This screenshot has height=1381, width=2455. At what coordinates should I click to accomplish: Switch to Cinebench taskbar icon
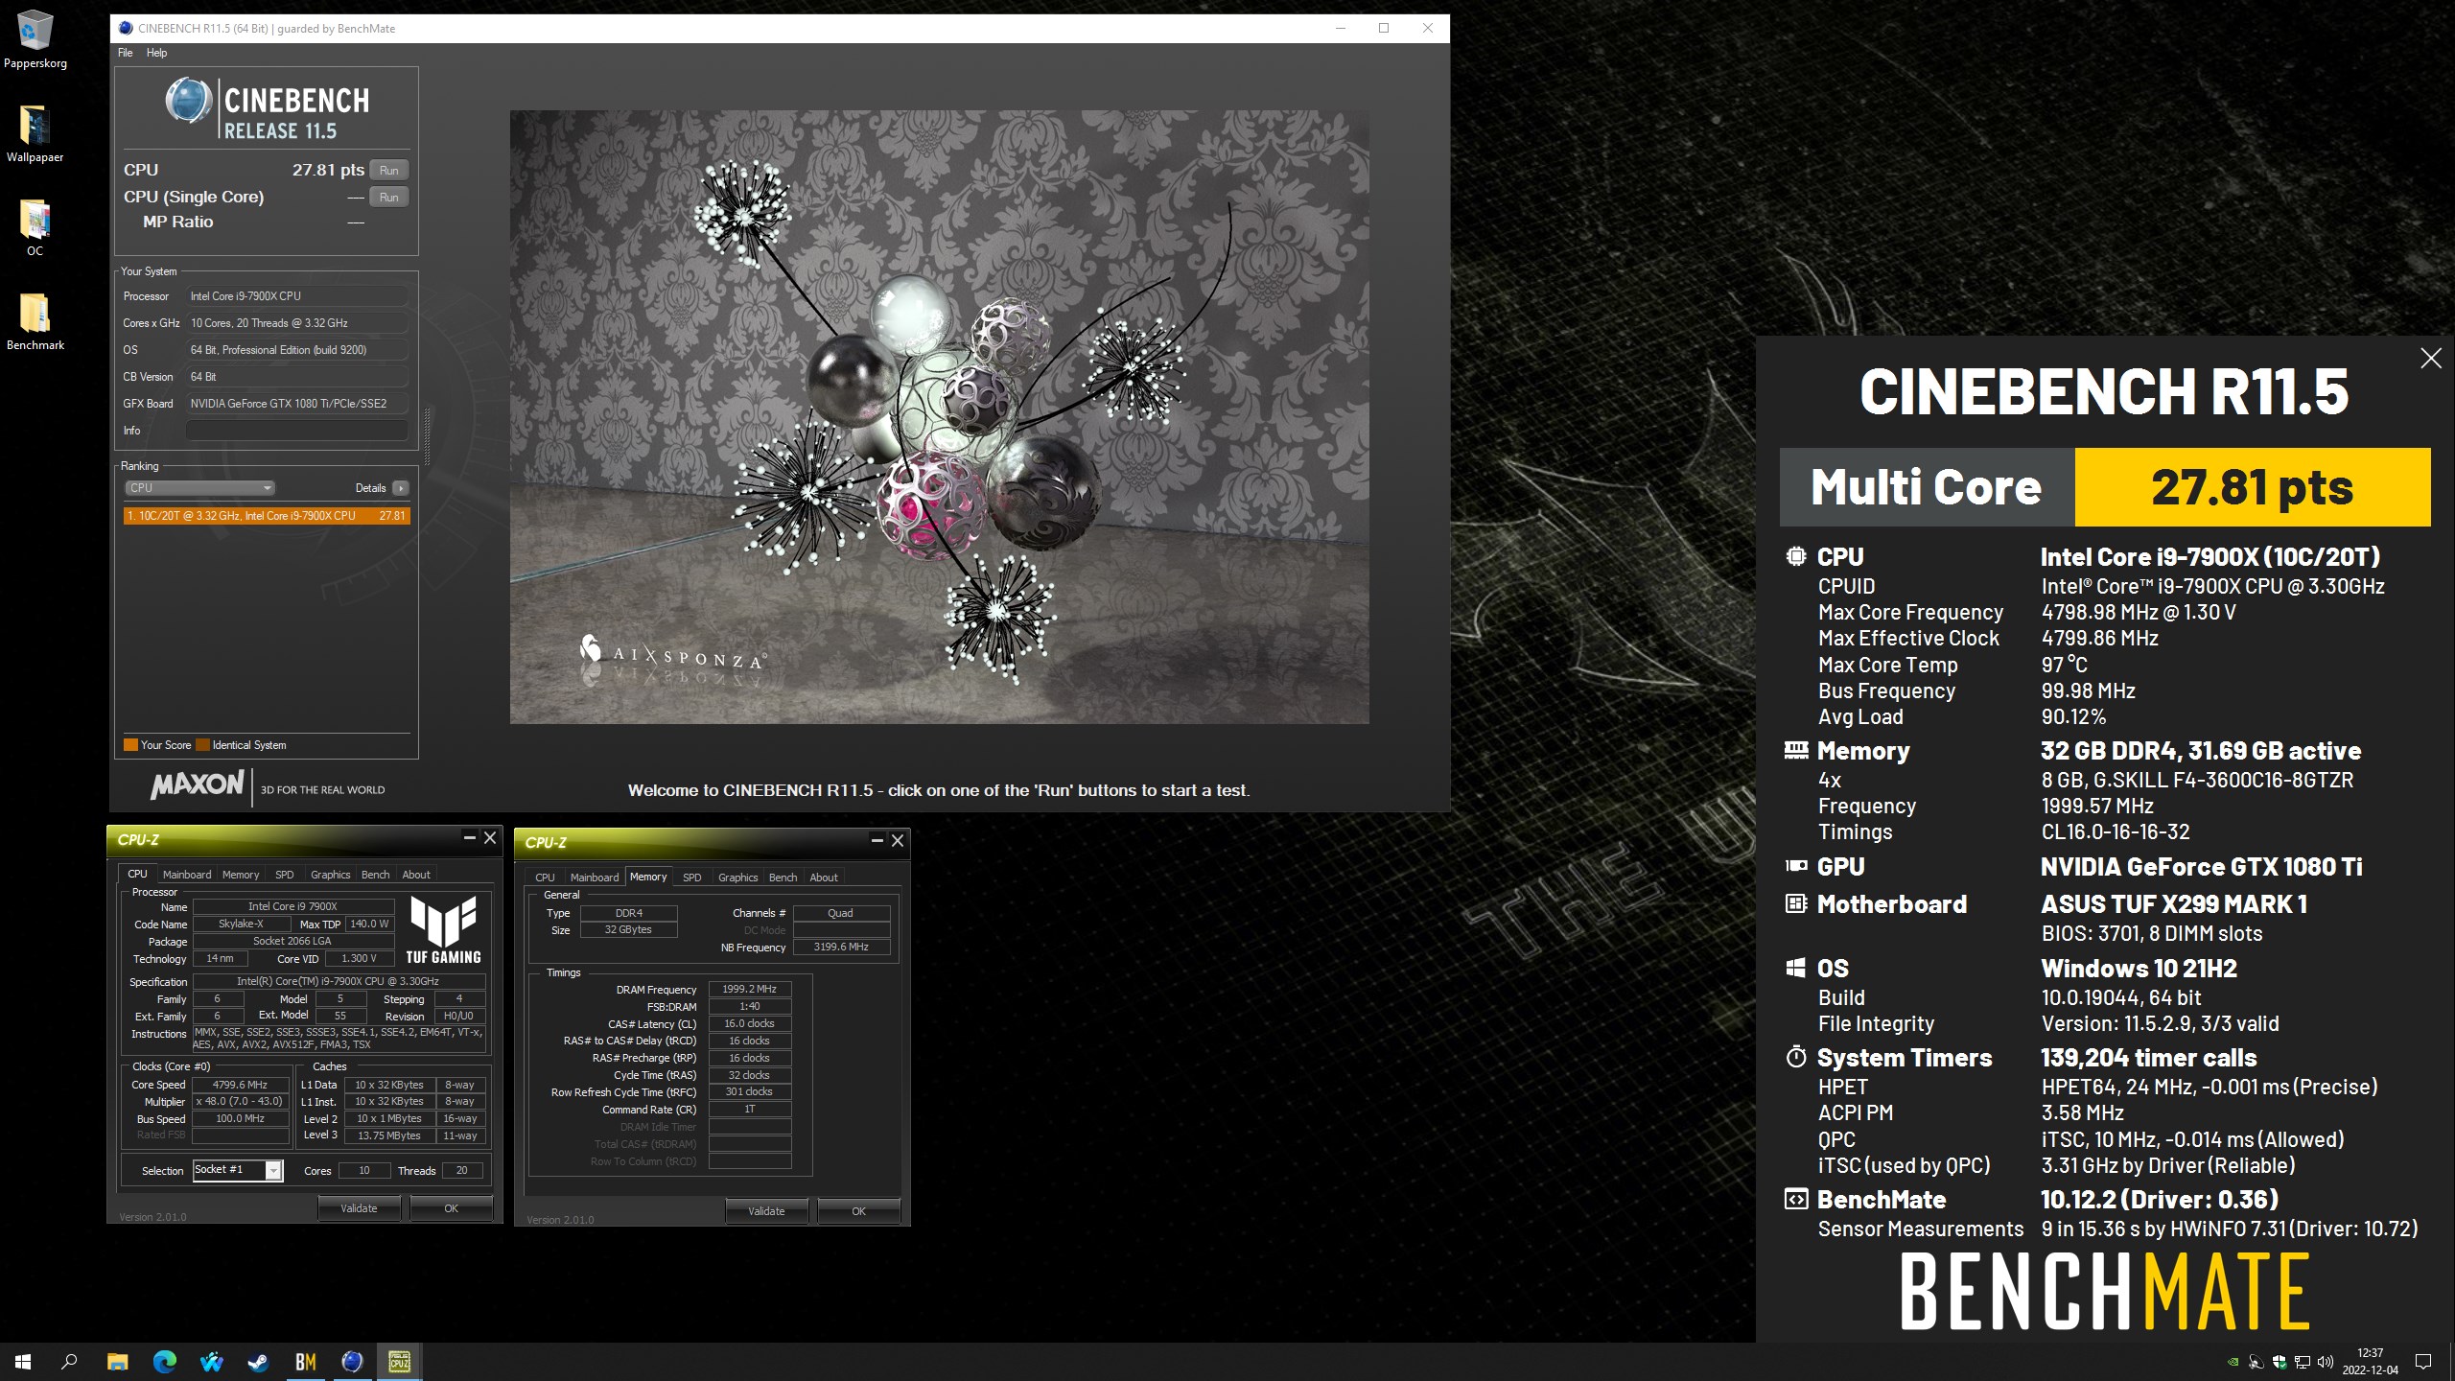point(352,1361)
